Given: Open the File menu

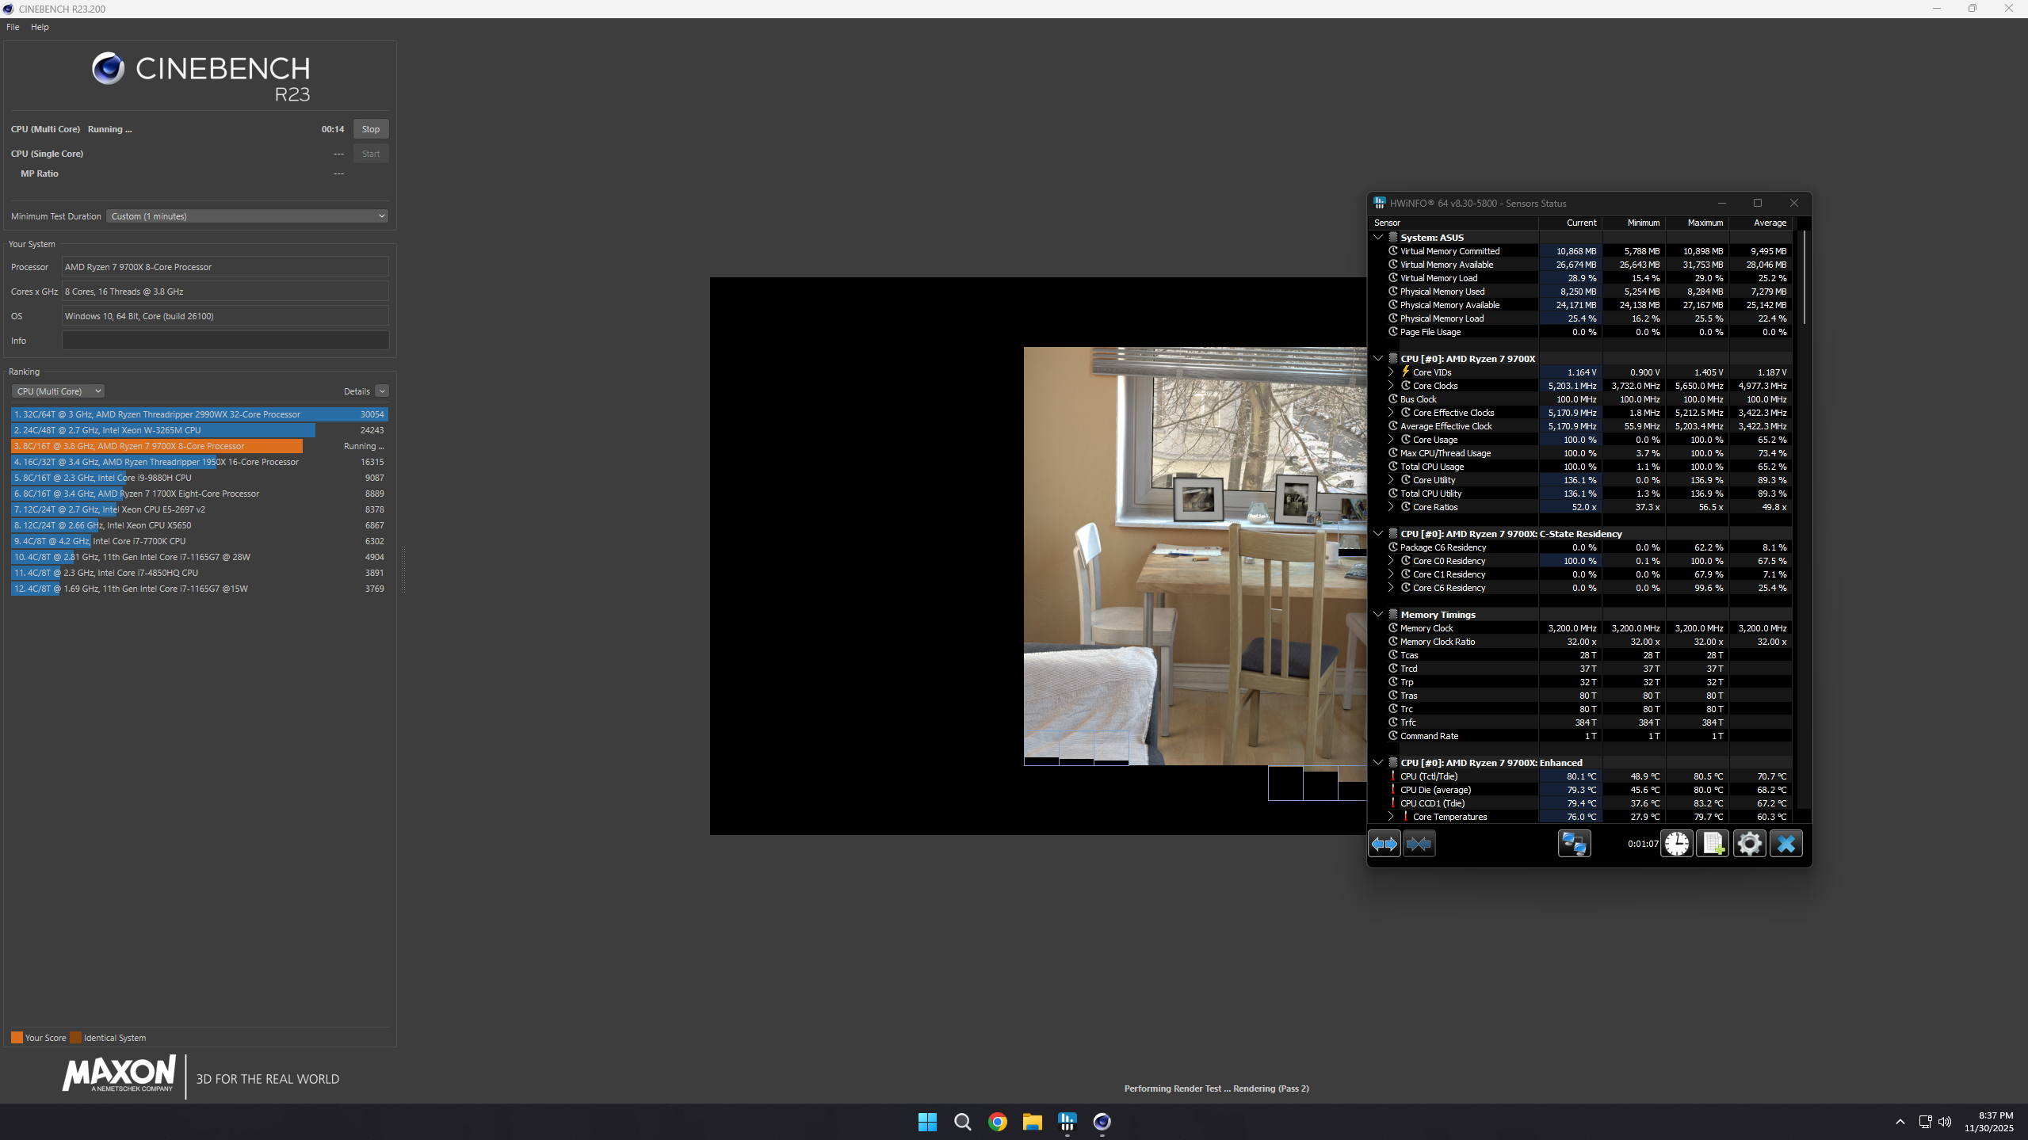Looking at the screenshot, I should pyautogui.click(x=13, y=27).
